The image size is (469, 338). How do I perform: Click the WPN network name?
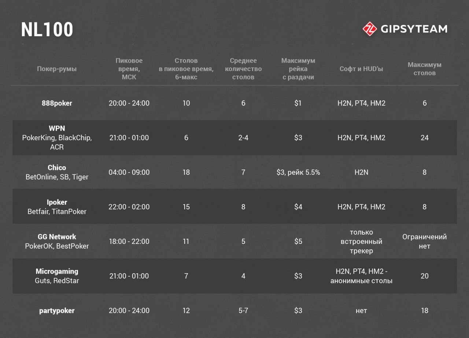coord(57,129)
